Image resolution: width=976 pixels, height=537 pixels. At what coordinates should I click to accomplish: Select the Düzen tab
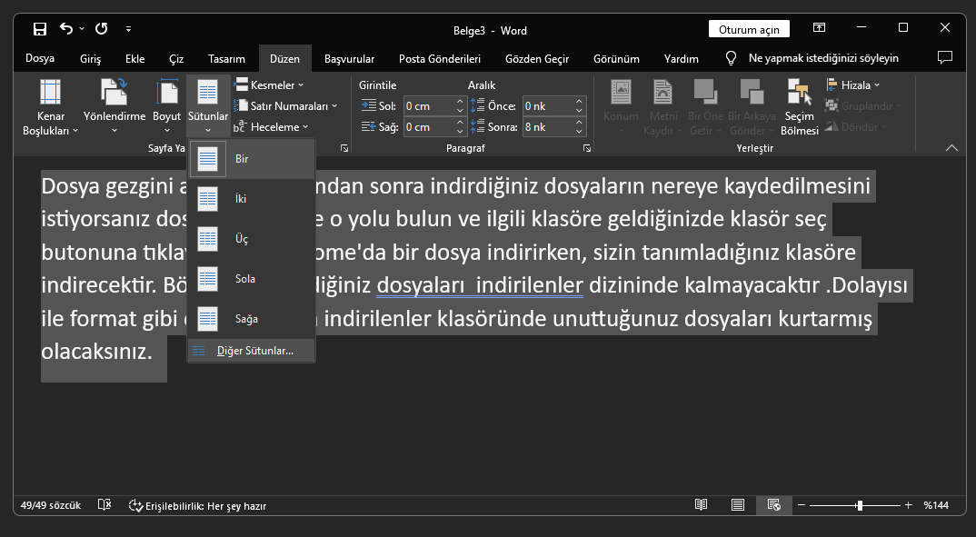[x=284, y=58]
